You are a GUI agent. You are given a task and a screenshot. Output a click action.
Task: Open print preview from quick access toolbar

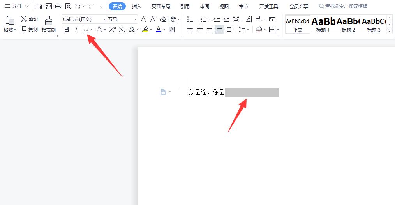68,6
